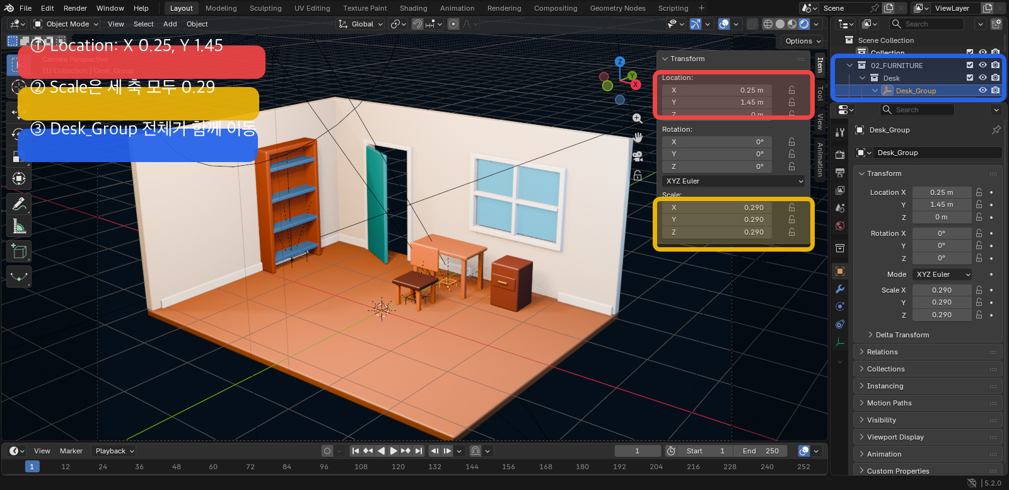Disable 02_FURNITURE render camera icon
Screen dimensions: 1009x490
995,66
